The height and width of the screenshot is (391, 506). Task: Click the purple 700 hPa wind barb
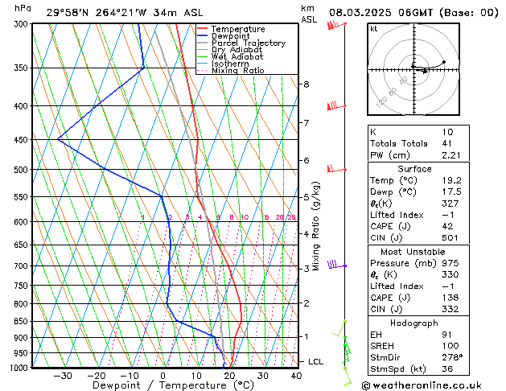[x=337, y=265]
